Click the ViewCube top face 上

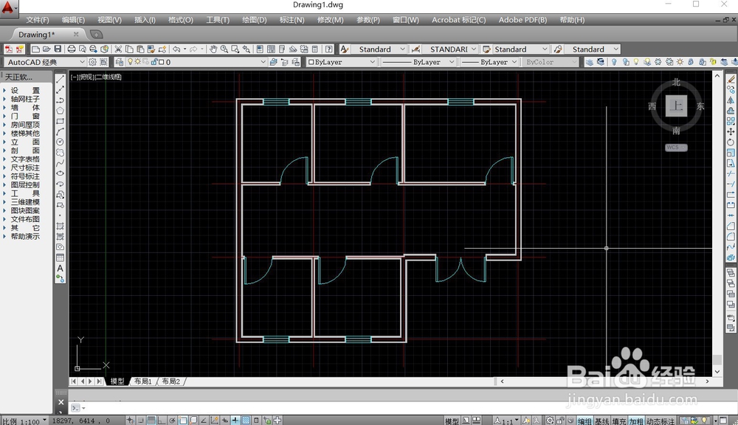point(676,106)
